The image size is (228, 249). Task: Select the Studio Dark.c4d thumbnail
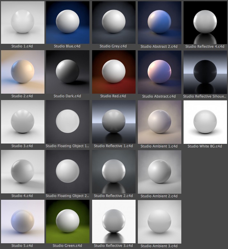tap(68, 72)
